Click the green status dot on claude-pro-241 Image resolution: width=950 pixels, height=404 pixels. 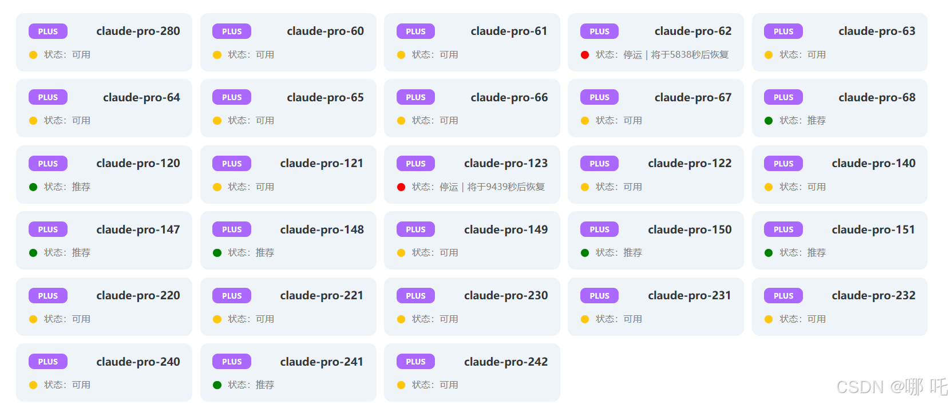click(217, 385)
